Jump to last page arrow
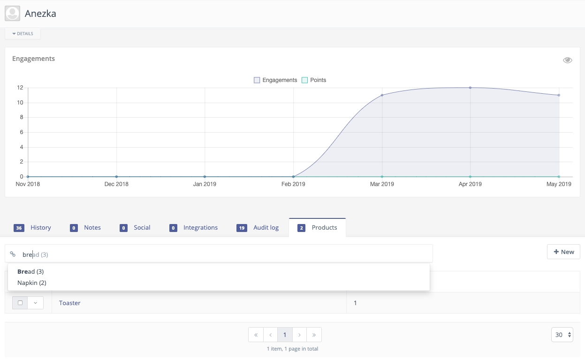Screen dimensions: 585x359 314,335
